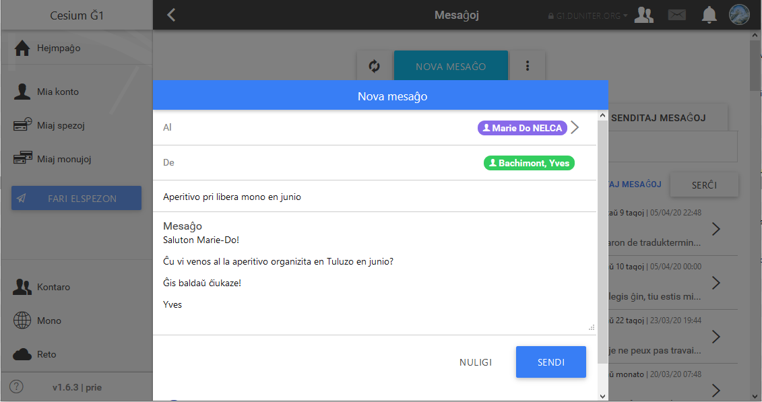Switch to SENDITAJ MESAĜOJ tab
762x402 pixels.
pyautogui.click(x=658, y=118)
